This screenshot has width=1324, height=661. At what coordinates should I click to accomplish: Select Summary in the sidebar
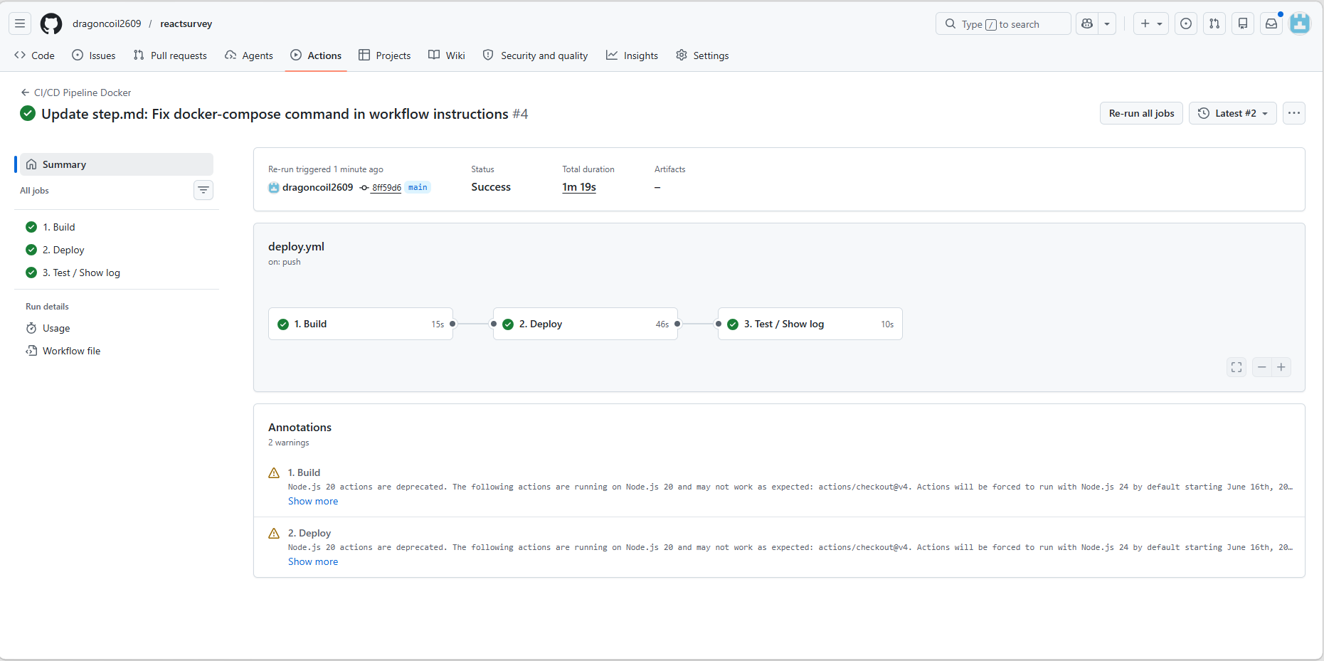click(x=117, y=164)
